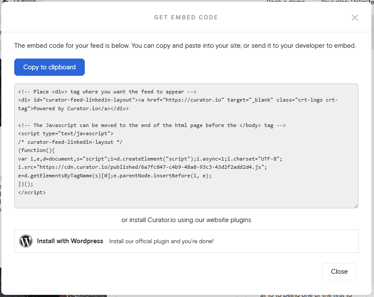Screen dimensions: 374x297
Task: Click the Curator logo icon beside Publish
Action: click(5, 2)
